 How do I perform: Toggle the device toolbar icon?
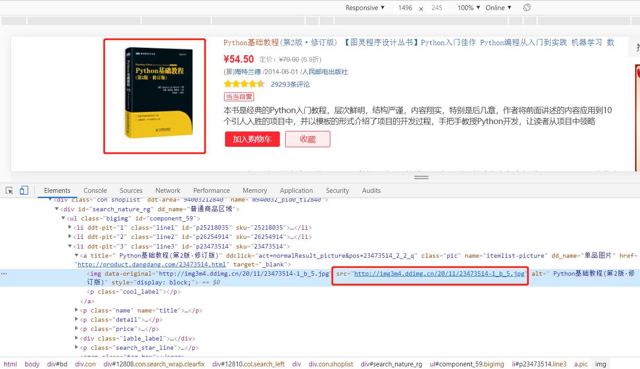click(24, 190)
